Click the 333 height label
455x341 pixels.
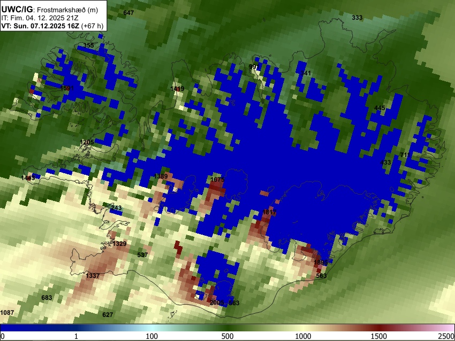click(x=357, y=18)
